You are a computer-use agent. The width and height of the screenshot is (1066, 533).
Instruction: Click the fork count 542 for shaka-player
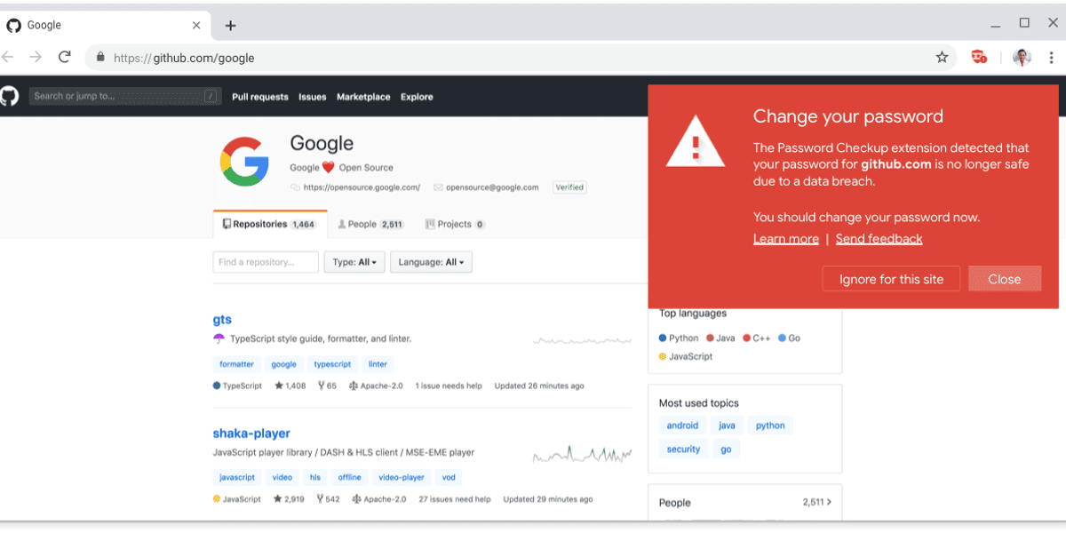pos(327,499)
